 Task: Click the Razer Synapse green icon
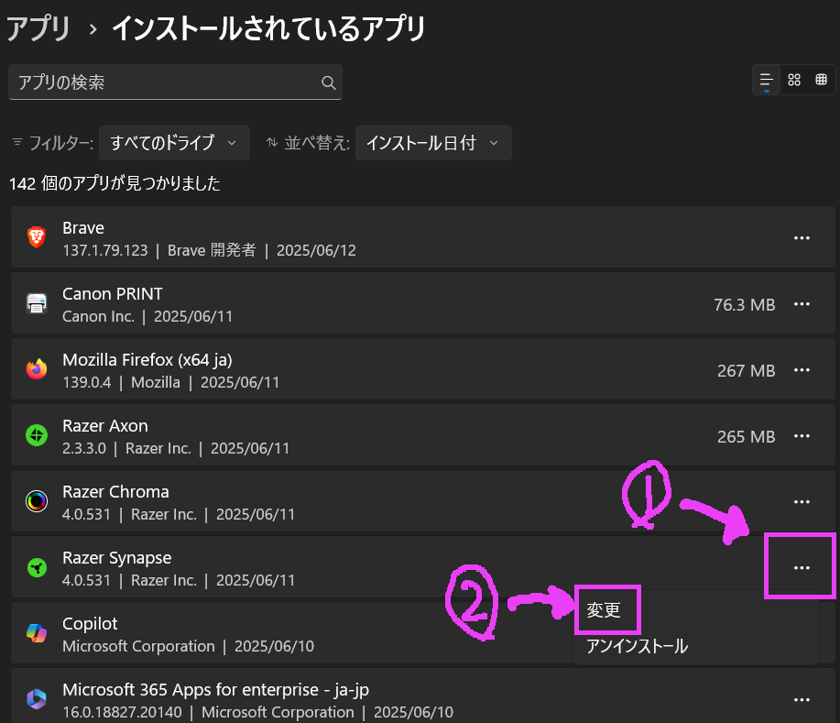point(37,567)
